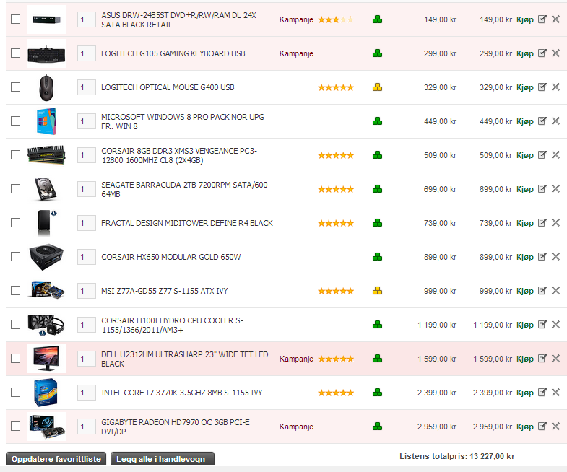Remove Dell U2312HM monitor row

coord(555,359)
